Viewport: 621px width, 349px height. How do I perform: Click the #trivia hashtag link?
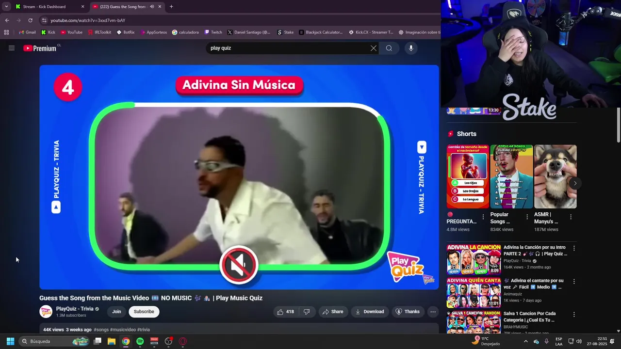coord(144,330)
